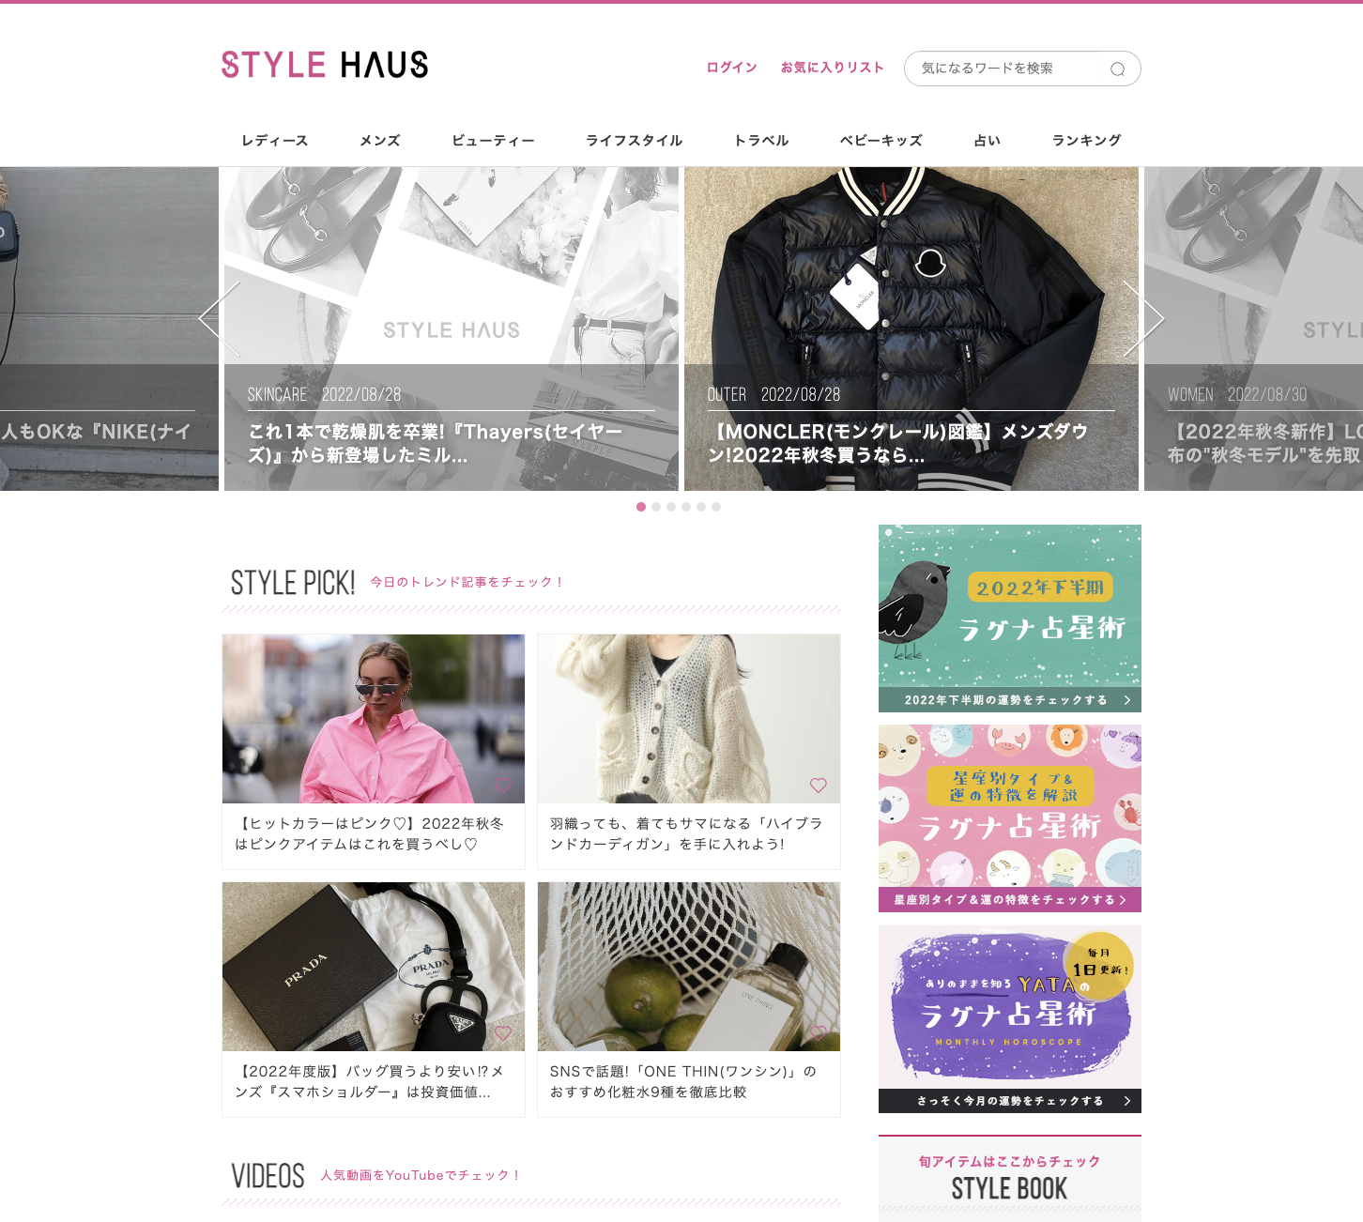1363x1222 pixels.
Task: Open the お気に入りリスト link
Action: coord(833,68)
